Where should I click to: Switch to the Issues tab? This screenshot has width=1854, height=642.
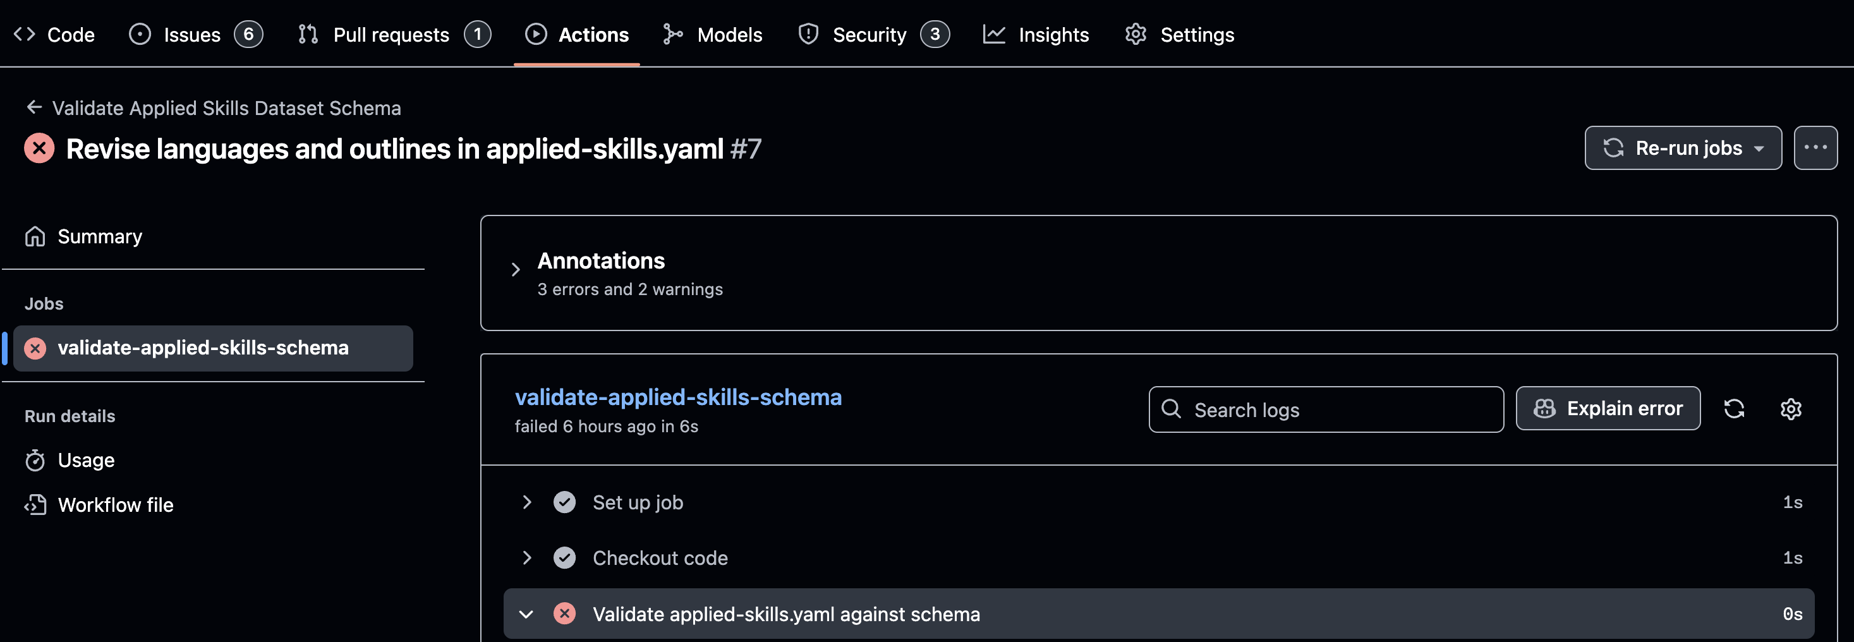(191, 35)
